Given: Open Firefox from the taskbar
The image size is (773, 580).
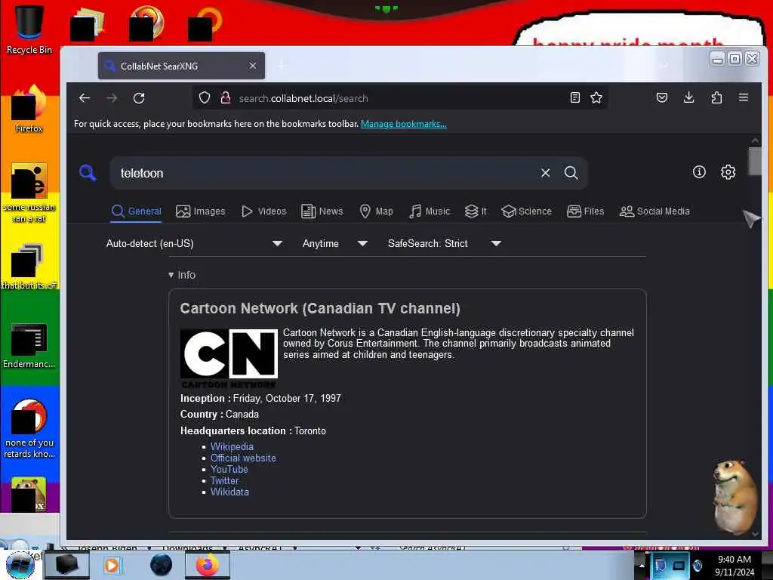Looking at the screenshot, I should pos(208,565).
